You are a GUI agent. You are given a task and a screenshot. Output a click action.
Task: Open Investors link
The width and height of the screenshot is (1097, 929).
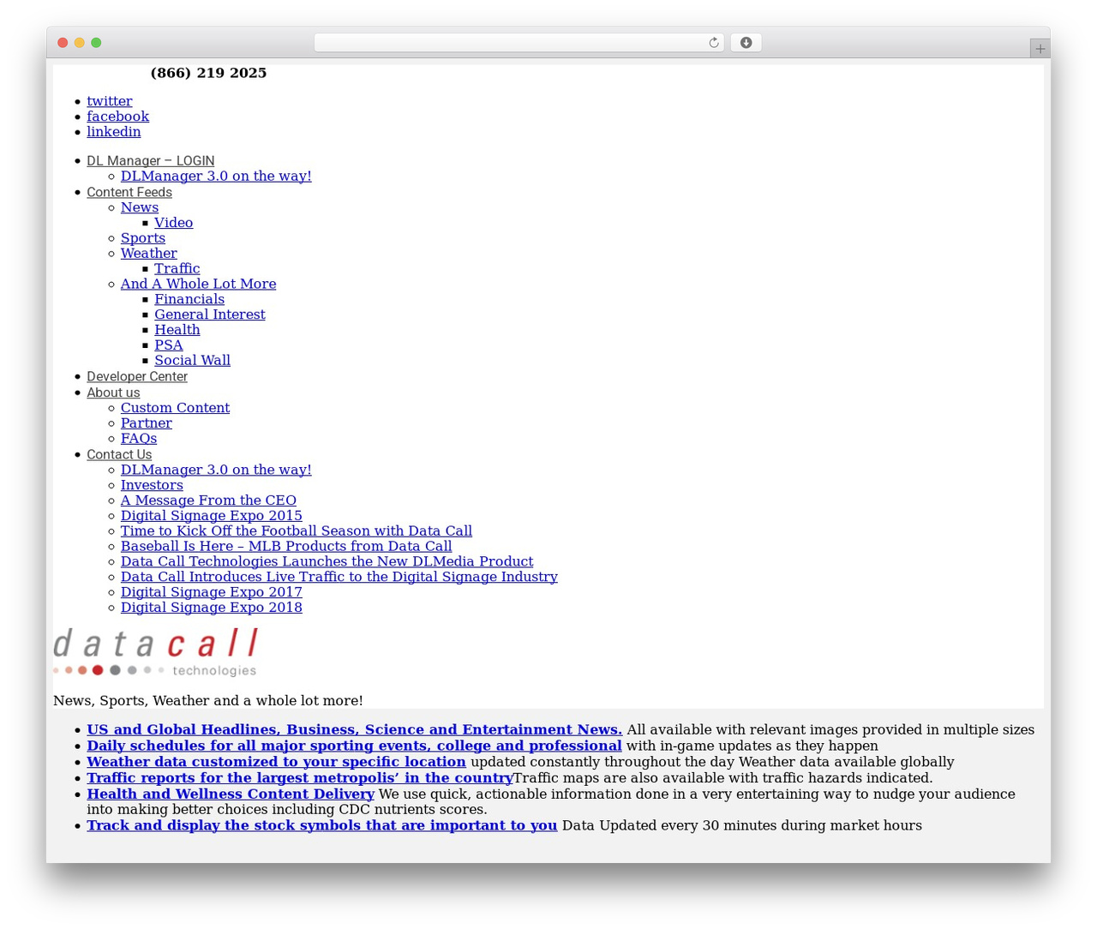152,486
